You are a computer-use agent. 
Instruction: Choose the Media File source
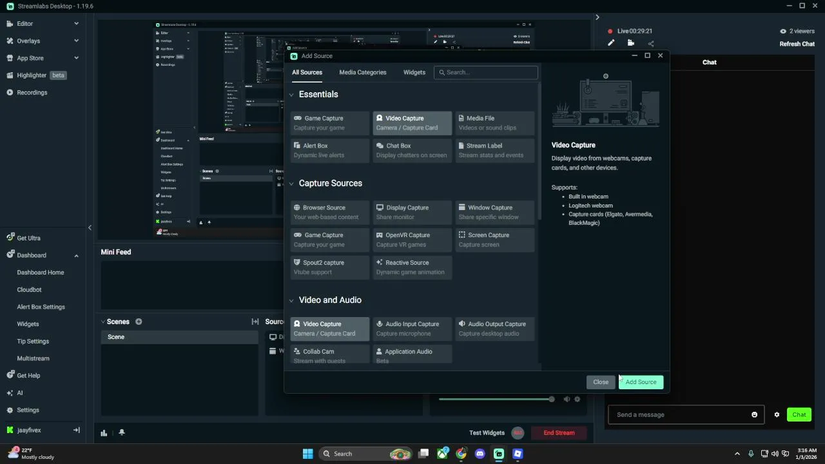[495, 122]
